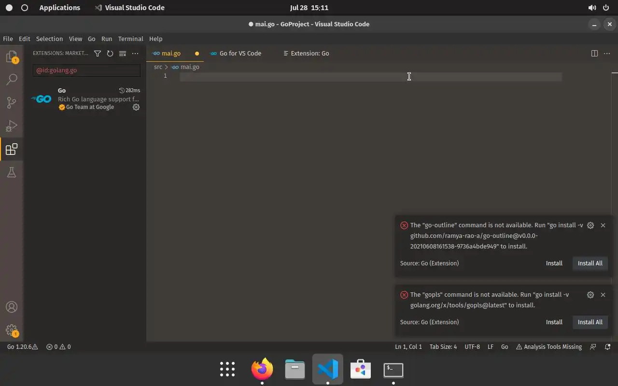Open the Run menu

tap(107, 39)
